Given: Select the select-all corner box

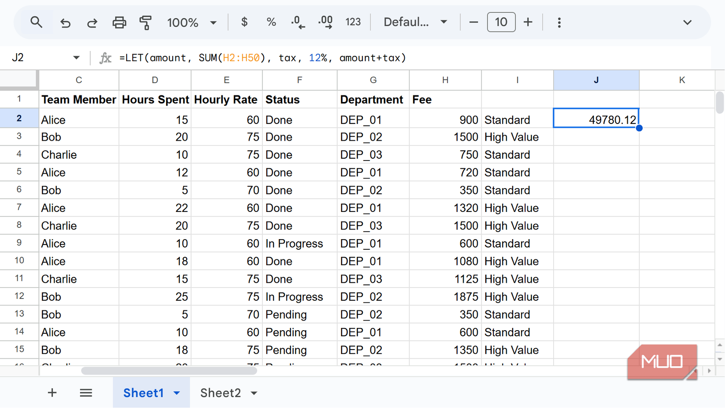Looking at the screenshot, I should pyautogui.click(x=18, y=79).
